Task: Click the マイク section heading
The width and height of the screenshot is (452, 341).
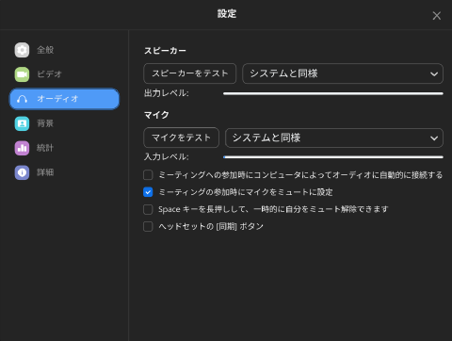Action: pos(156,115)
